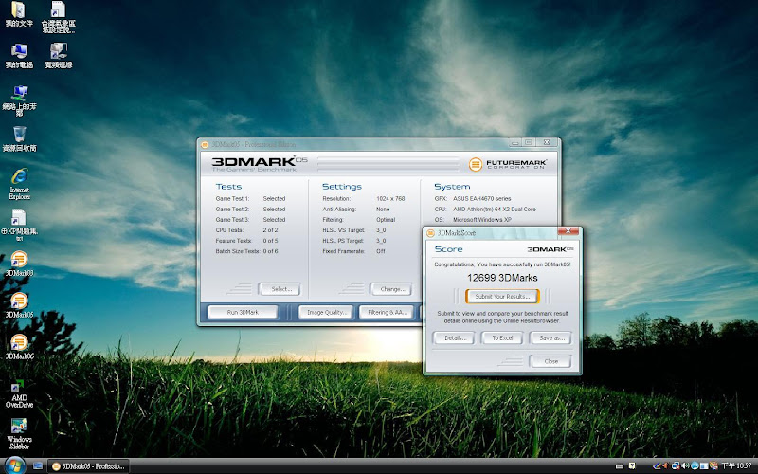The image size is (758, 474).
Task: Click the Futuremark logo in the 3DMark05 header
Action: click(x=508, y=164)
